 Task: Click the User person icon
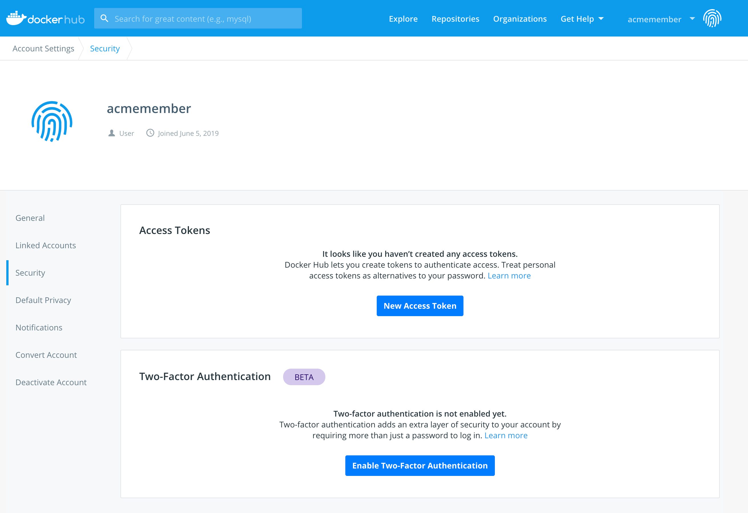click(112, 133)
